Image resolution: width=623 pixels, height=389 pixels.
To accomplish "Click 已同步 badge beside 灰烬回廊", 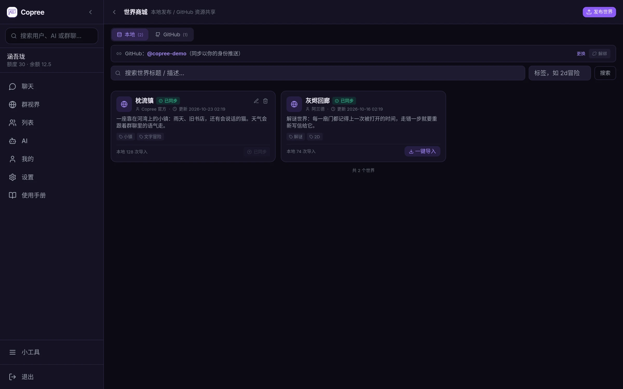I will tap(344, 101).
